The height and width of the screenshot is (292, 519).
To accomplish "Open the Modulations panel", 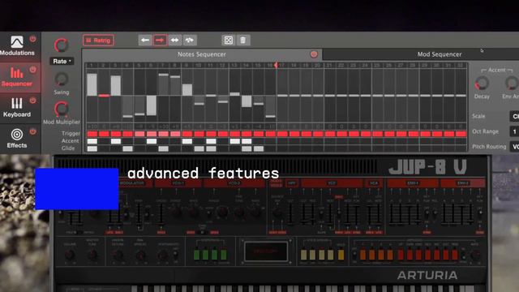I will [x=17, y=46].
